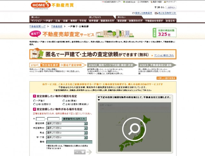Select the 一戸建て radio button
205x156 pixels.
(35, 101)
